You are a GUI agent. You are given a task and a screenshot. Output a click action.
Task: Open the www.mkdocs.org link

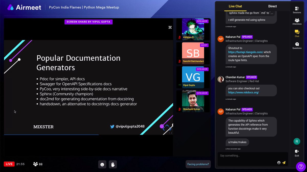click(x=244, y=92)
